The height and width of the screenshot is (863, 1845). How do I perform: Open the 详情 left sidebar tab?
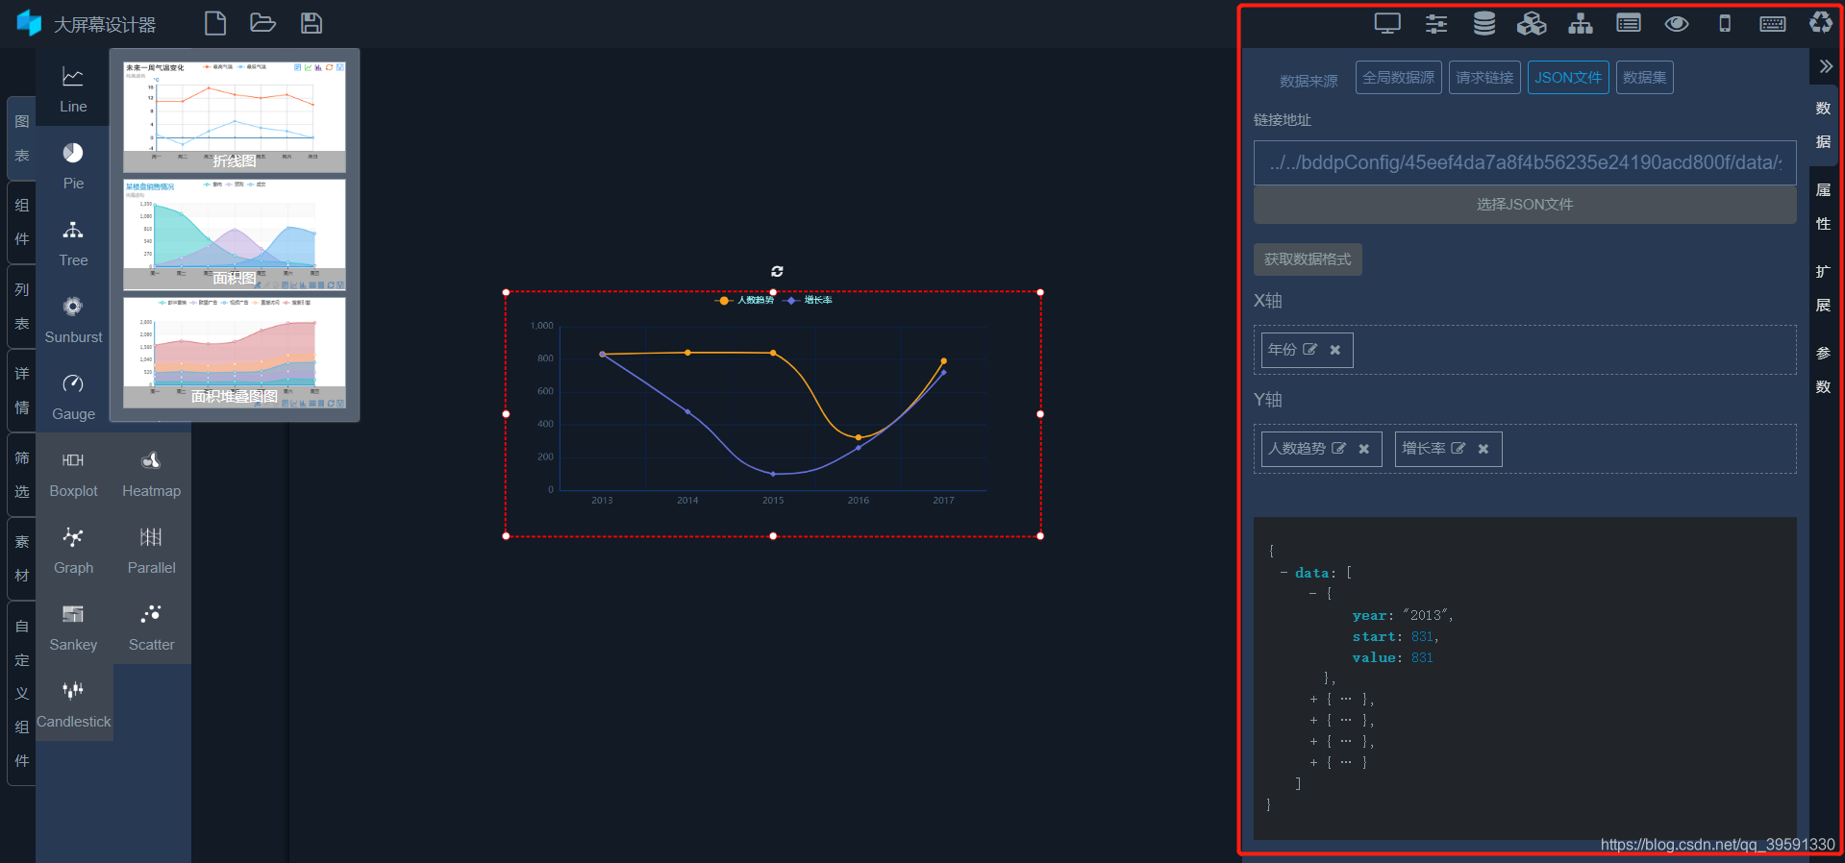pyautogui.click(x=21, y=390)
